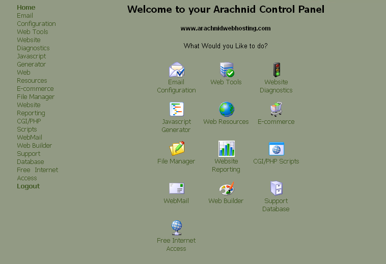The height and width of the screenshot is (264, 386).
Task: Open CGI/PHP Scripts from the sidebar
Action: 29,125
